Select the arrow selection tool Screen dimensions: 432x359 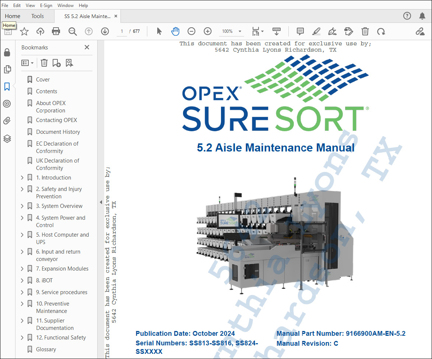click(x=159, y=31)
